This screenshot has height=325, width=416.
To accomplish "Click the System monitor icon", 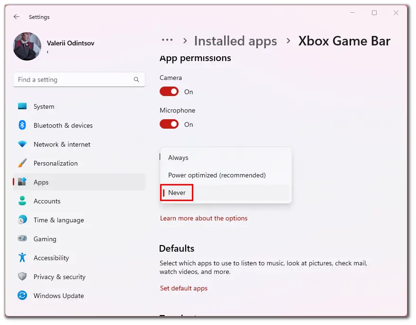I will click(x=22, y=106).
